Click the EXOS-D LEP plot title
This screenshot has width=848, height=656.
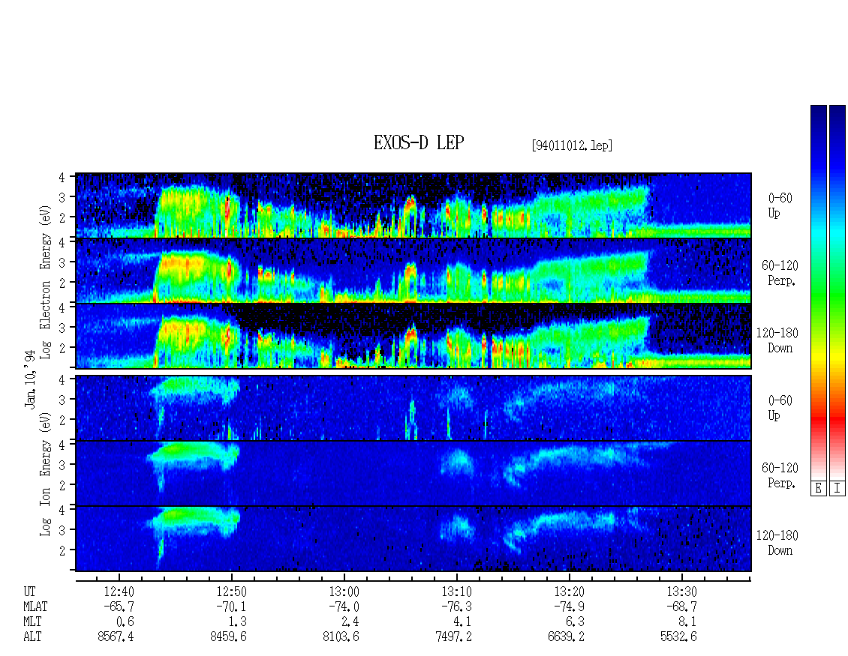pos(419,142)
